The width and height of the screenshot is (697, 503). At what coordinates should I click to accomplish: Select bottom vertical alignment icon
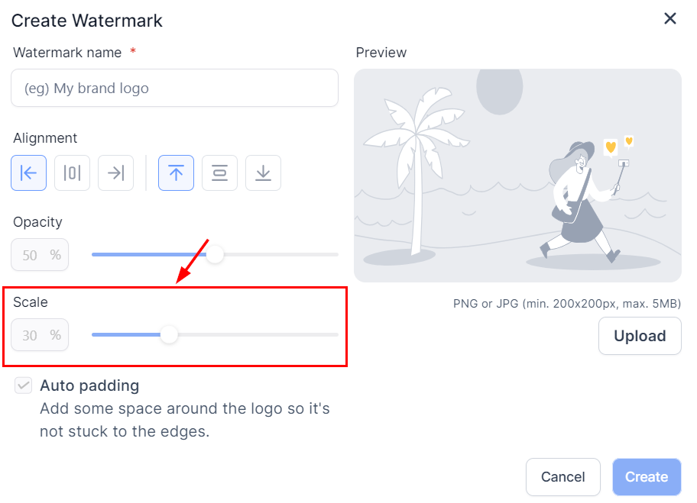[263, 173]
